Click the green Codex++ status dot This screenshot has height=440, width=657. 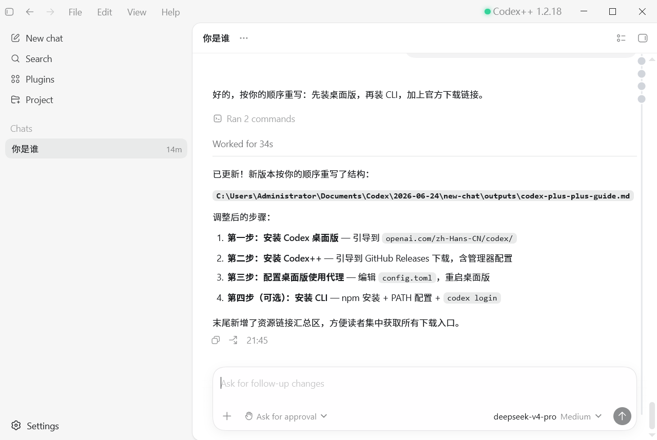point(487,11)
